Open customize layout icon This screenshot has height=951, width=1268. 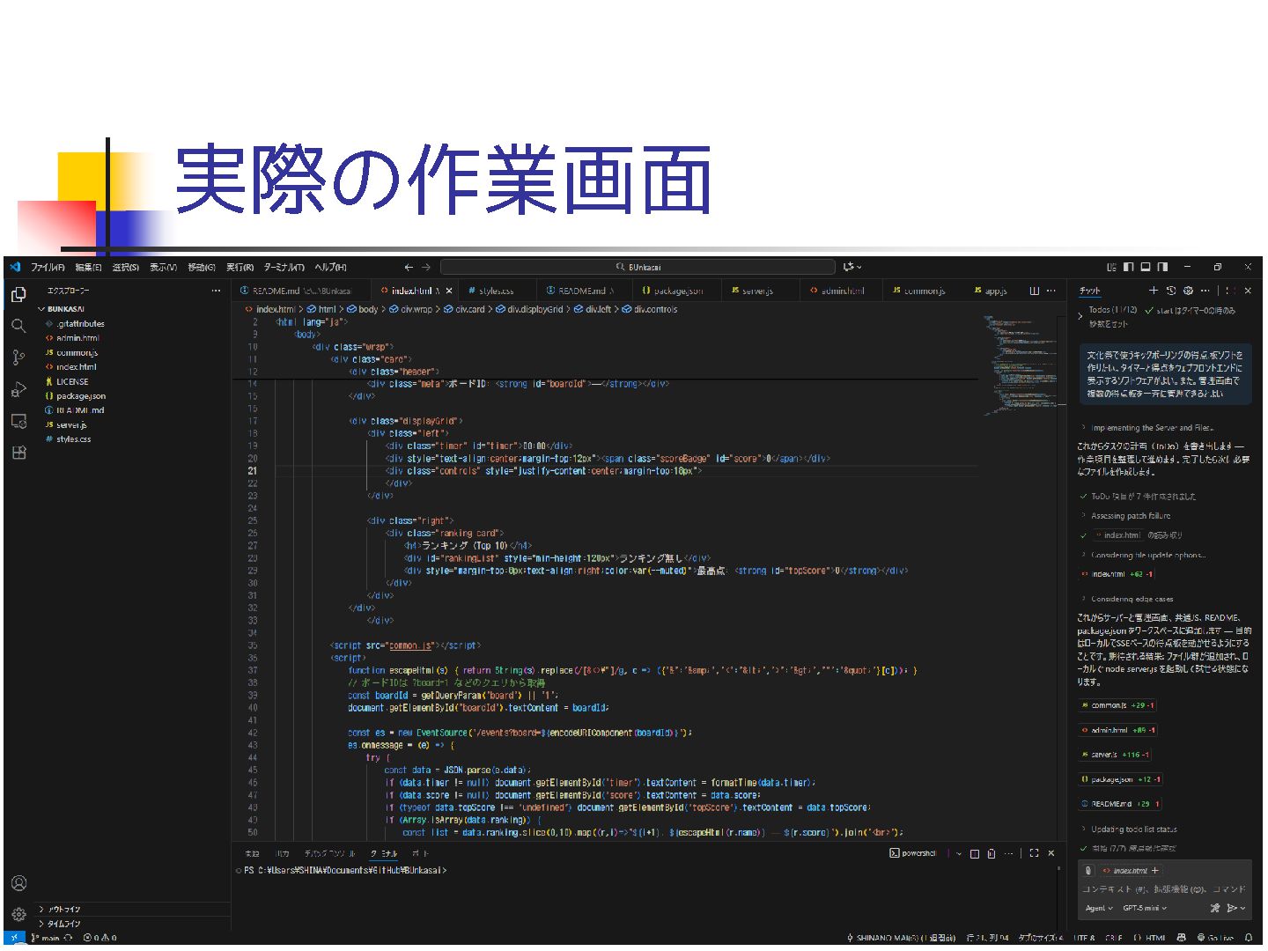coord(1111,267)
